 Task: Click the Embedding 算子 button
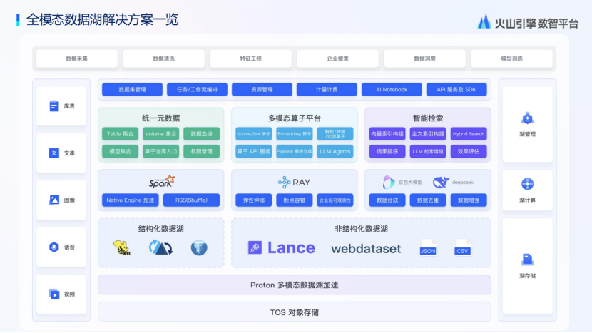(295, 133)
